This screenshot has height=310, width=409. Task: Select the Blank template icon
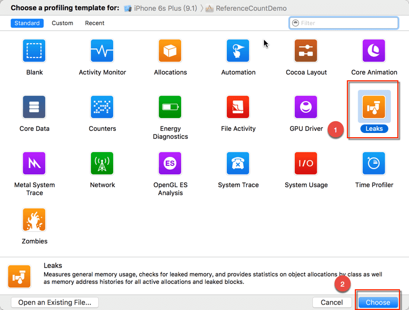tap(34, 51)
